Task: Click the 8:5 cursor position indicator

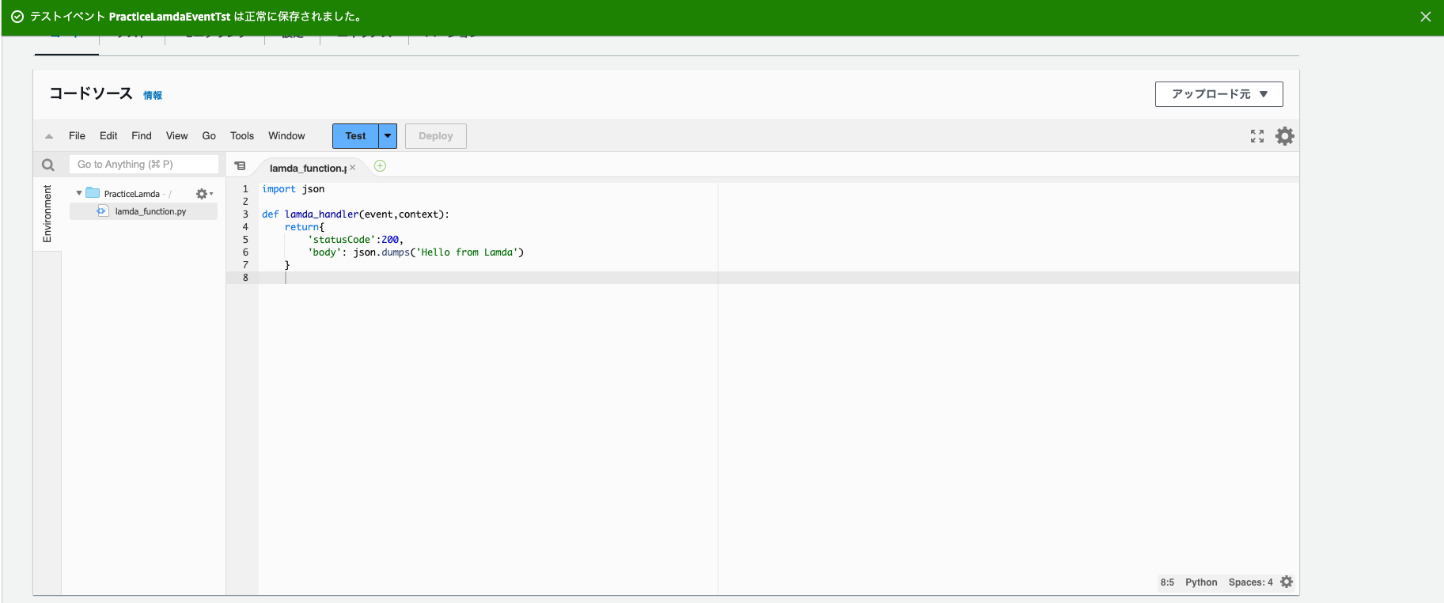Action: pos(1167,582)
